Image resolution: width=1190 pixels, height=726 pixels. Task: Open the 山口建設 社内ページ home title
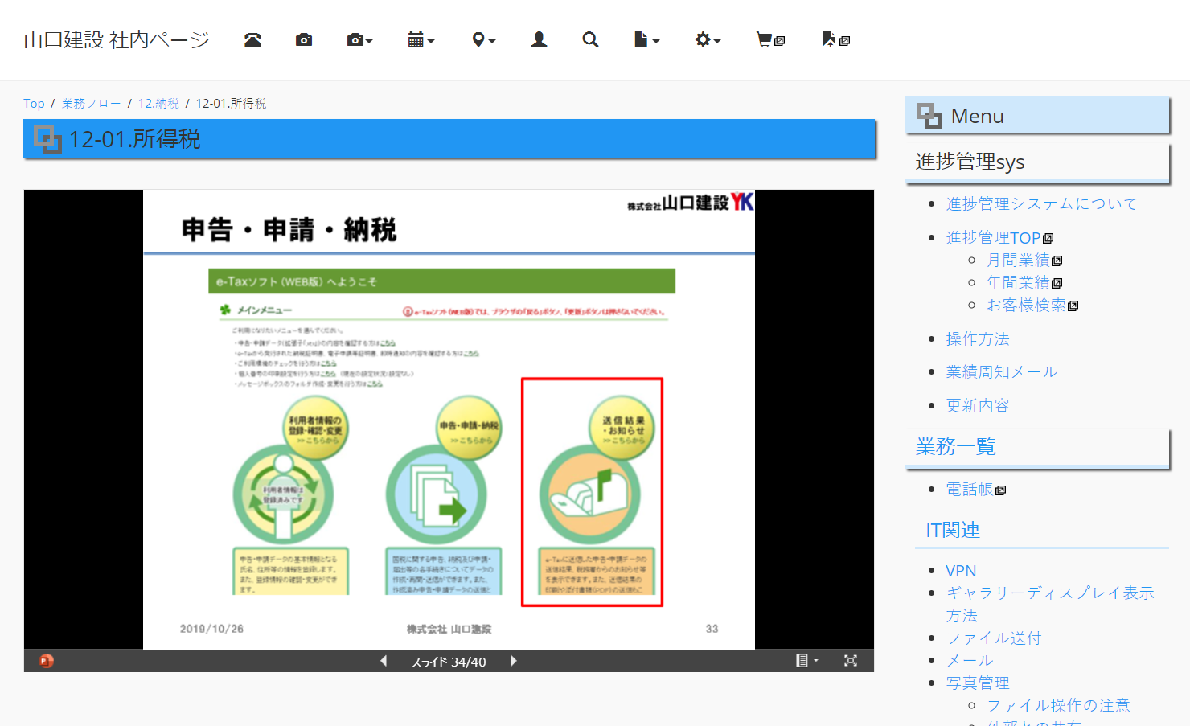pos(117,40)
